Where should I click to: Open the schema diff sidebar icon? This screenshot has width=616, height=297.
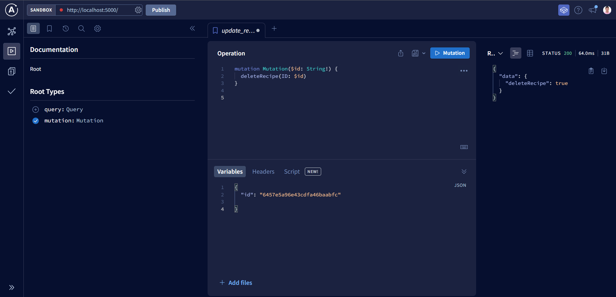(12, 71)
